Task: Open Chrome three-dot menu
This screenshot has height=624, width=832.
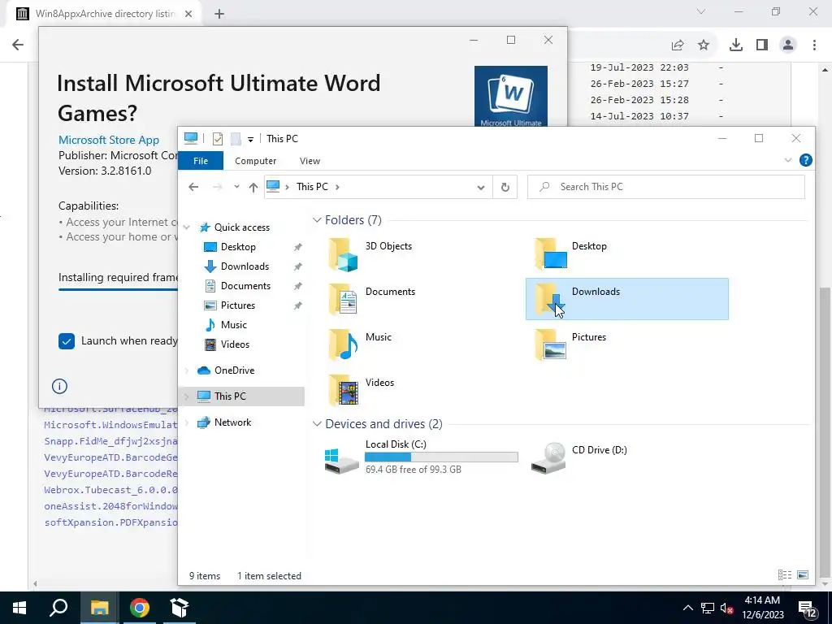Action: pyautogui.click(x=814, y=45)
